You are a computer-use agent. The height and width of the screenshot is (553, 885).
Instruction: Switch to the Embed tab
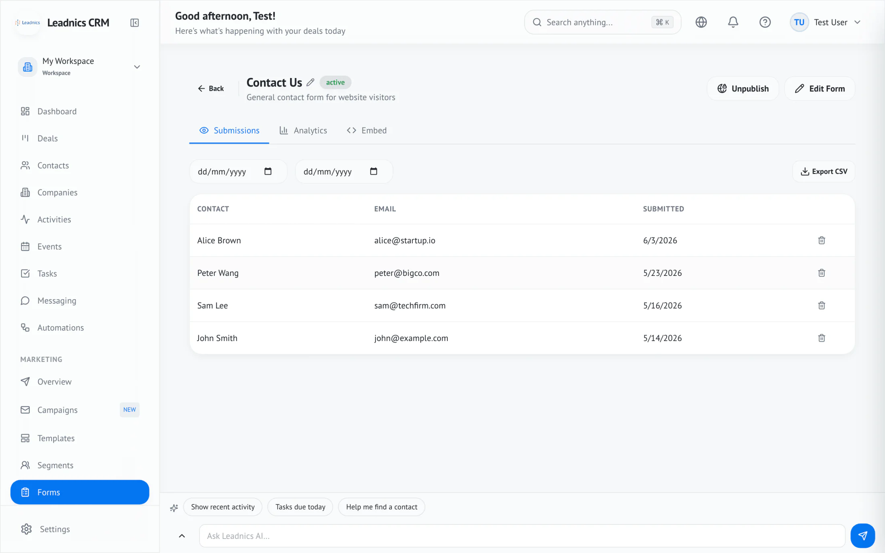point(366,130)
